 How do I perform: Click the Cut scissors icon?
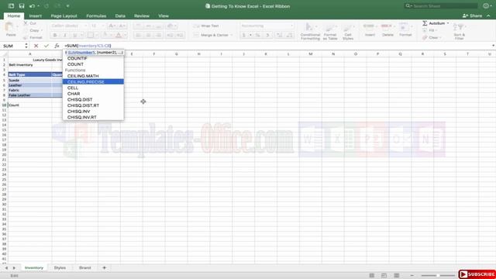[26, 23]
